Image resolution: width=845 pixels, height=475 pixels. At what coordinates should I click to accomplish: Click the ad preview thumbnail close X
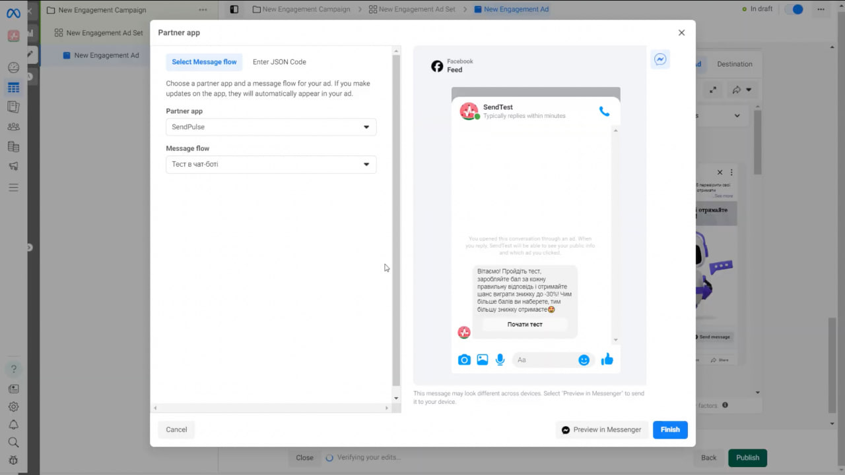(x=720, y=172)
